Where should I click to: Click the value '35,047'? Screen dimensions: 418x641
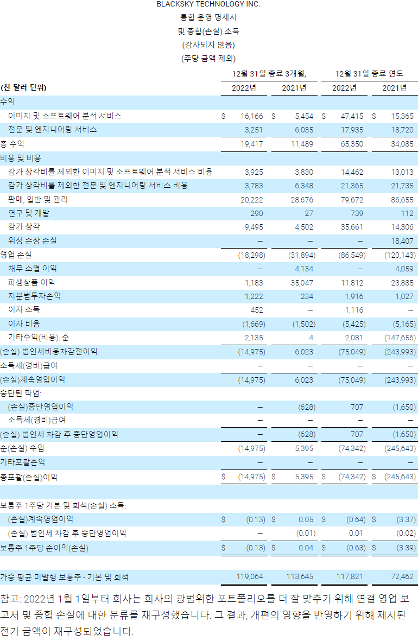[x=301, y=283]
